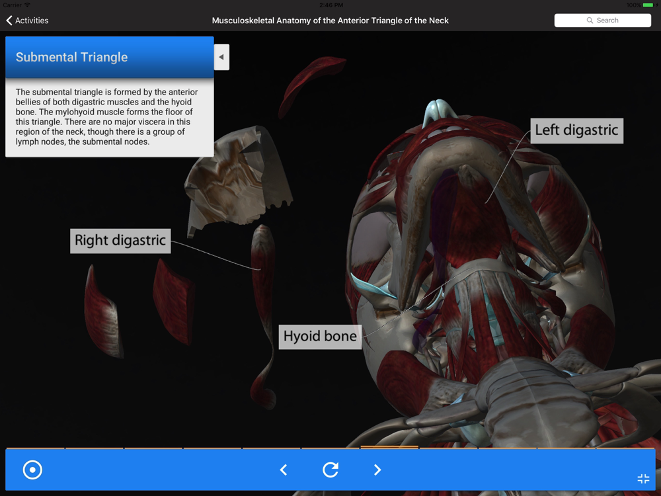
Task: Go back to Activities
Action: [x=28, y=21]
